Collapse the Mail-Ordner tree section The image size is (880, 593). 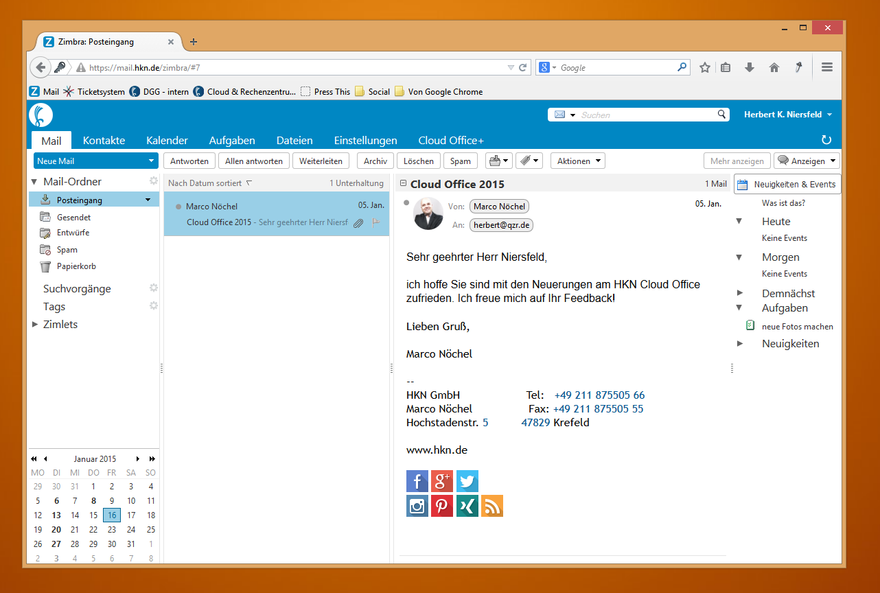[34, 182]
